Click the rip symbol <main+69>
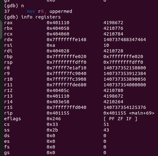This screenshot has height=156, width=158. coord(142,113)
